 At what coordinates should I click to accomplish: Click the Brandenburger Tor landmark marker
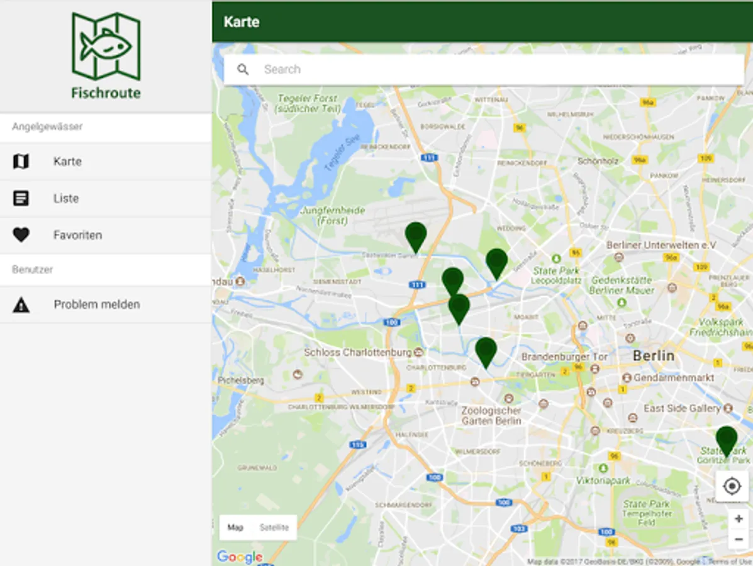pos(595,369)
